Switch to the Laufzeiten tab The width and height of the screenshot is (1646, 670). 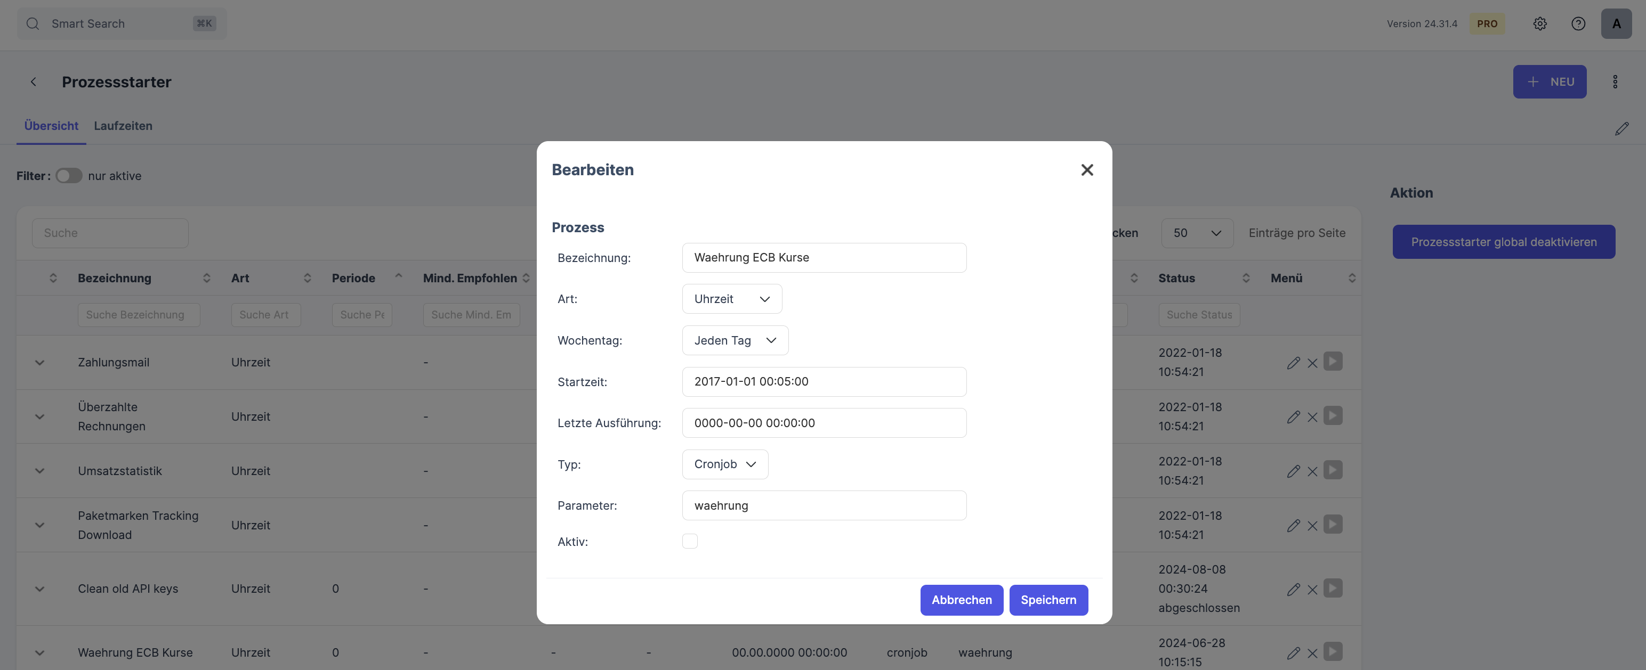point(123,126)
